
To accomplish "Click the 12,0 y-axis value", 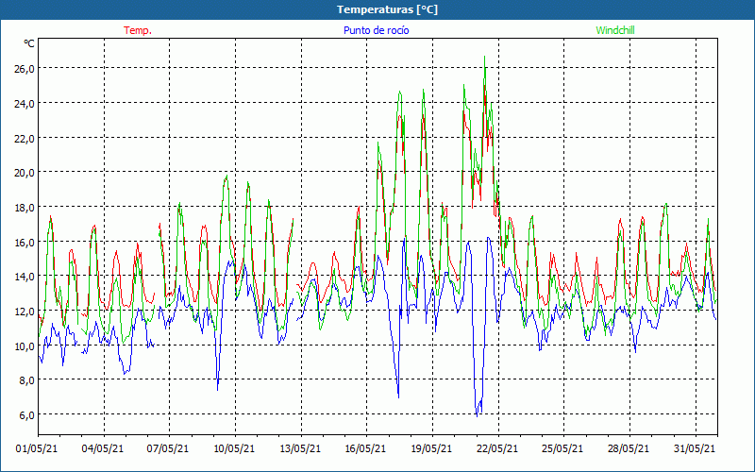I will (x=25, y=312).
